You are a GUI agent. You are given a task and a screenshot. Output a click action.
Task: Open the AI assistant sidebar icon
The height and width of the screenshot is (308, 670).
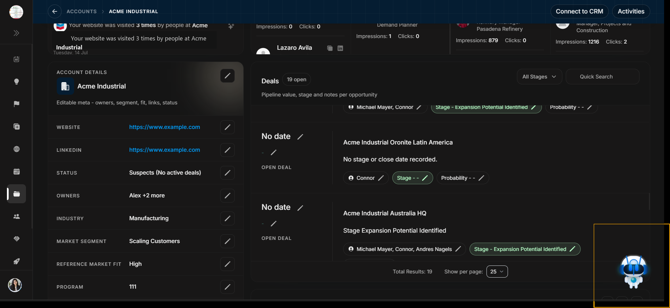16,59
